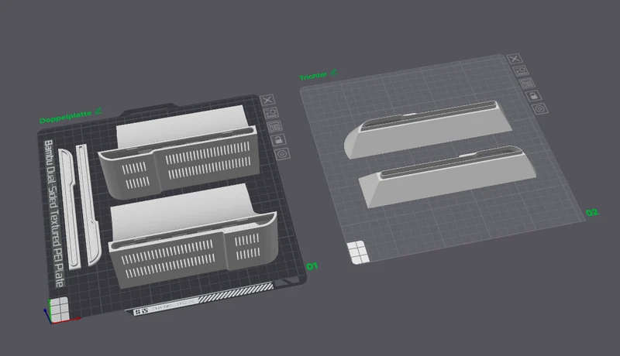
Task: Auto-orient objects on the Doppelplatte plate
Action: tap(271, 113)
